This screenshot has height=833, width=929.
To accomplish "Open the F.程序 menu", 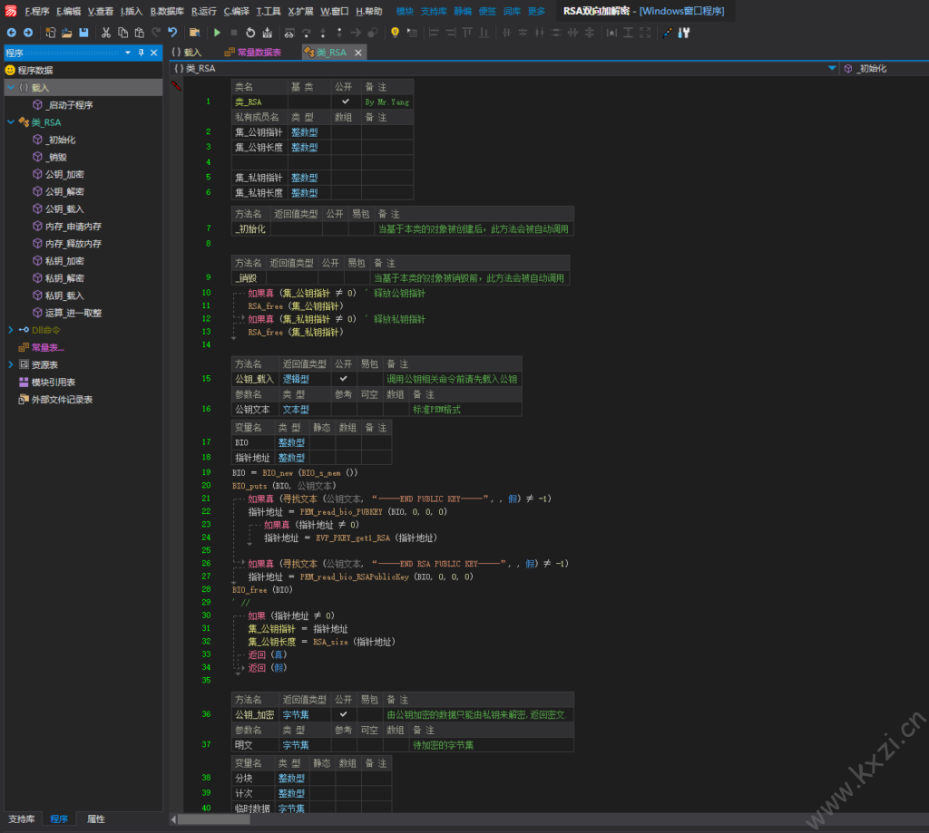I will pyautogui.click(x=36, y=11).
